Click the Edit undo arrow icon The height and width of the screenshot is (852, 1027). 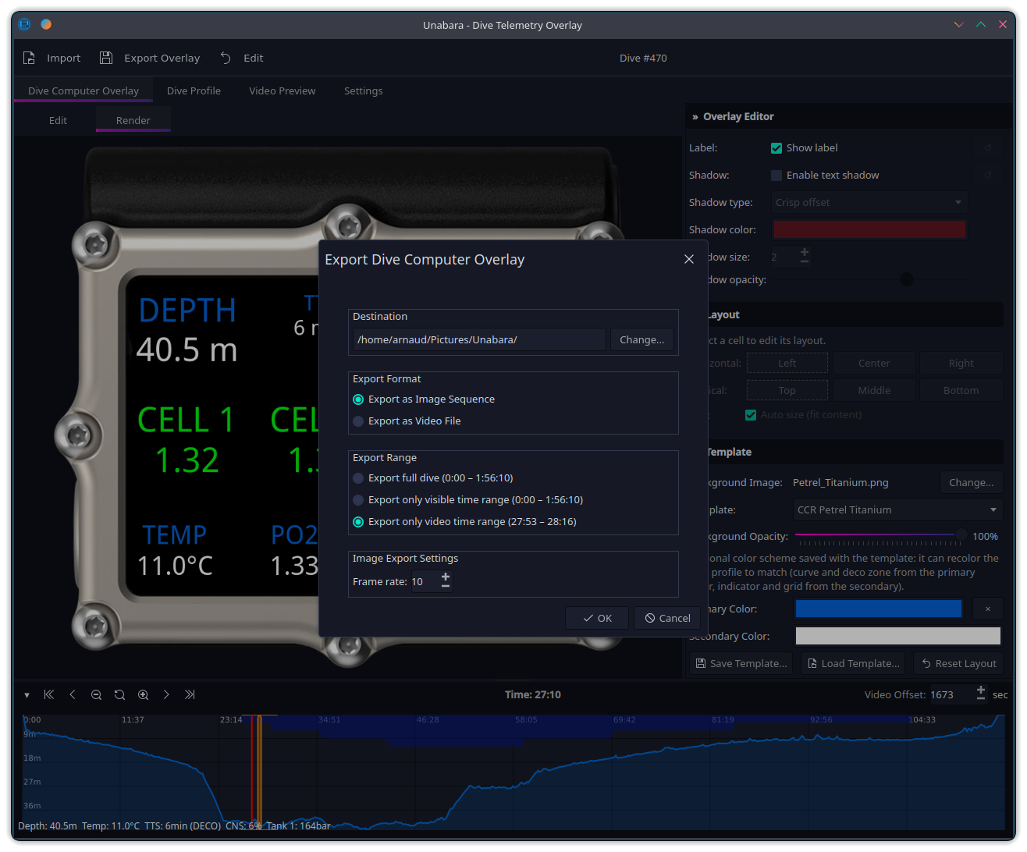pos(226,58)
